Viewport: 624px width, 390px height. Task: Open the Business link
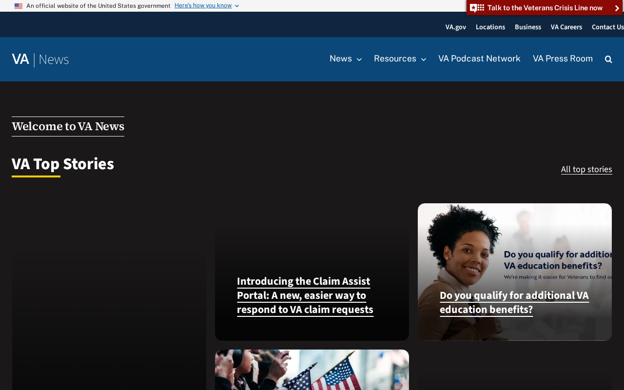click(528, 27)
